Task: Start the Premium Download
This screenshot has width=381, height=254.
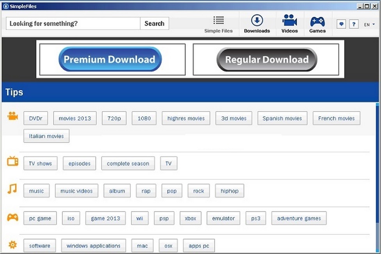Action: pyautogui.click(x=110, y=59)
